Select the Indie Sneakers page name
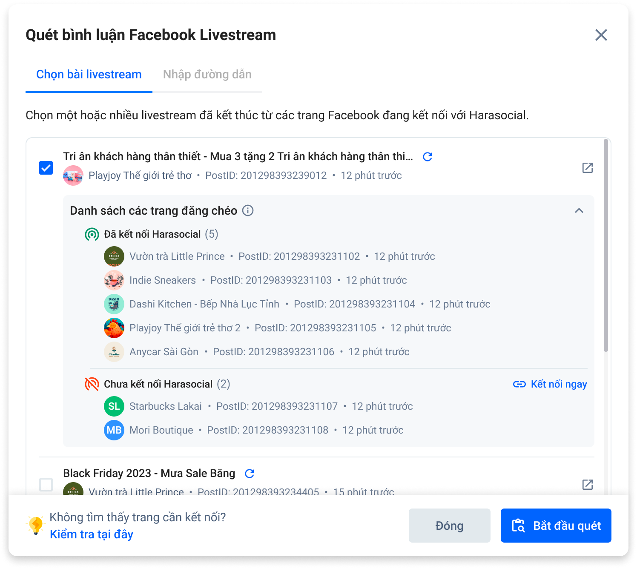 (163, 280)
